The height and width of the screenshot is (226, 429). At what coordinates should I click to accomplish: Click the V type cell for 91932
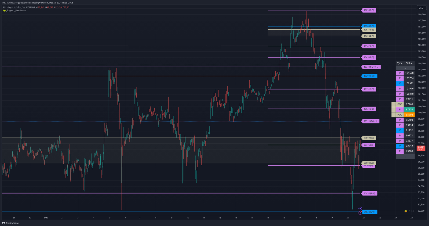[400, 130]
